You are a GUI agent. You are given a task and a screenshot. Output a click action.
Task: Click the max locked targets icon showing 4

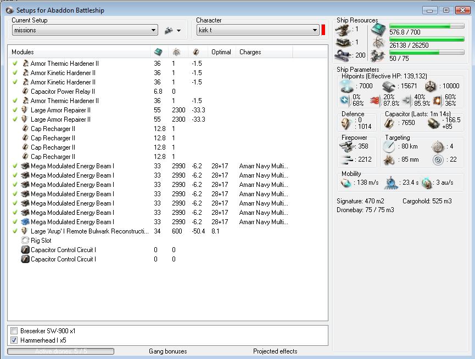[438, 147]
